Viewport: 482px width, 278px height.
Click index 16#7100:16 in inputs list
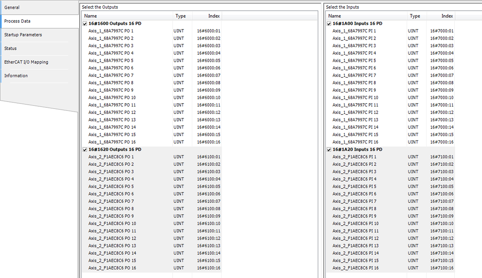click(442, 268)
